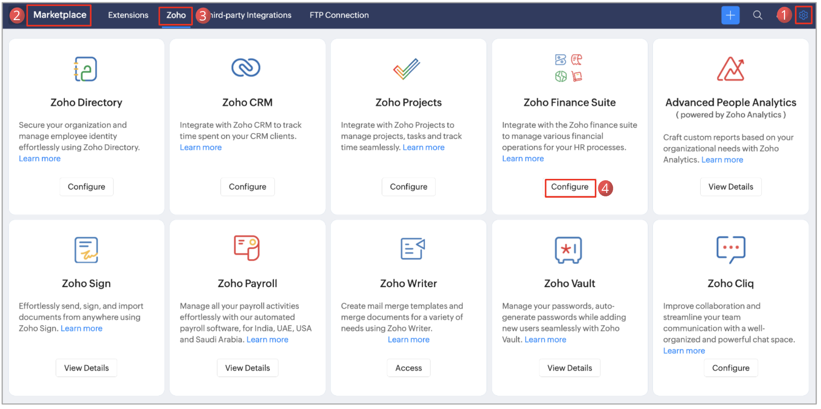View Details for Zoho Payroll
The height and width of the screenshot is (409, 821).
[248, 368]
